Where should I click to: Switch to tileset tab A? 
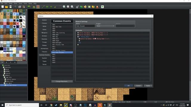point(2,62)
